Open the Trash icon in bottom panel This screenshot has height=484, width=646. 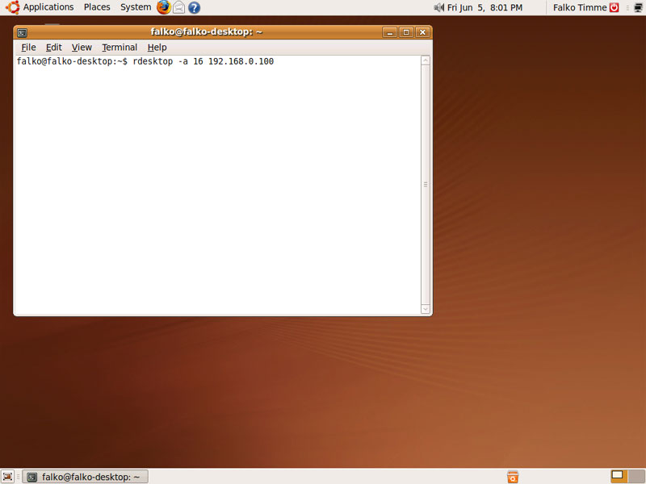tap(513, 477)
